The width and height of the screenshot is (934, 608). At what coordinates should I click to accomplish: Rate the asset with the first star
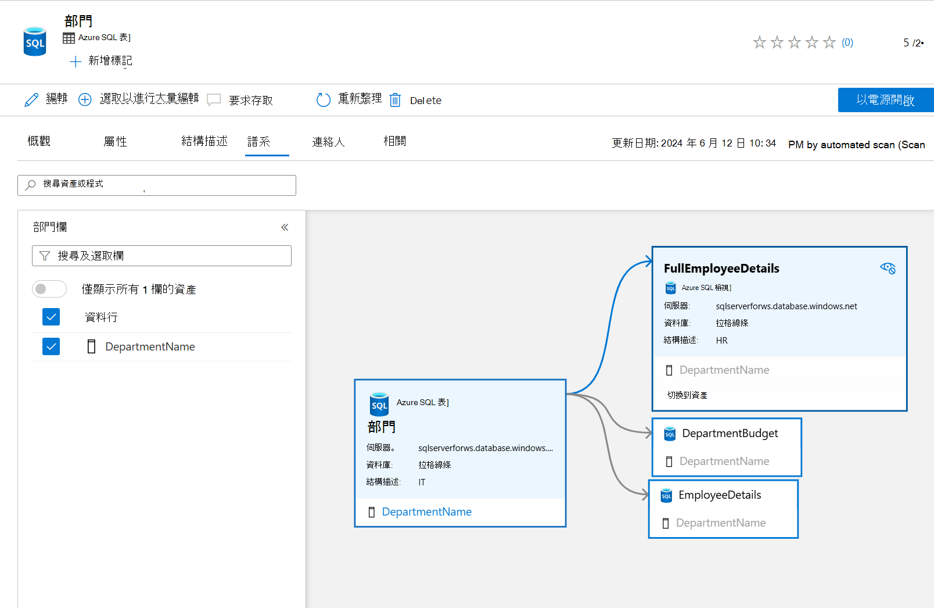point(759,42)
